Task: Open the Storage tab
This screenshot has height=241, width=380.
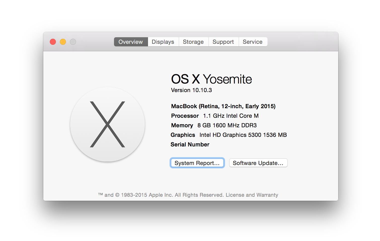Action: [193, 42]
